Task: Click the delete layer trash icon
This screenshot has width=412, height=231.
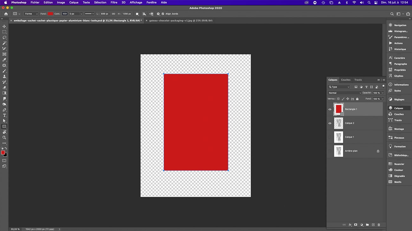Action: point(379,225)
